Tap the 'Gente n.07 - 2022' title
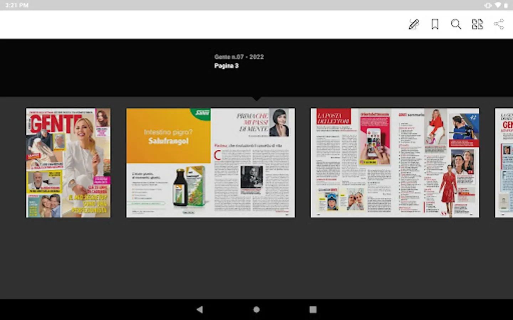This screenshot has height=320, width=513. [239, 57]
